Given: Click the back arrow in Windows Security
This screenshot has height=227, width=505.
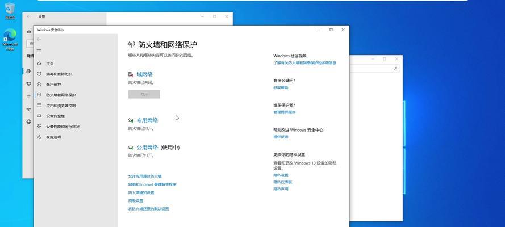Looking at the screenshot, I should [x=39, y=39].
